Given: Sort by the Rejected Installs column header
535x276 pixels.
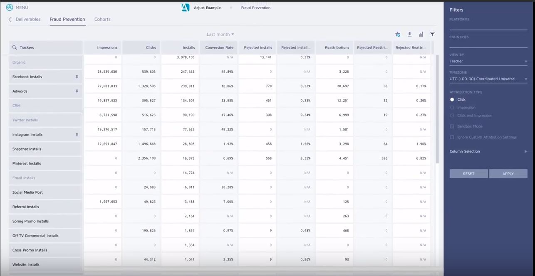Looking at the screenshot, I should tap(258, 47).
